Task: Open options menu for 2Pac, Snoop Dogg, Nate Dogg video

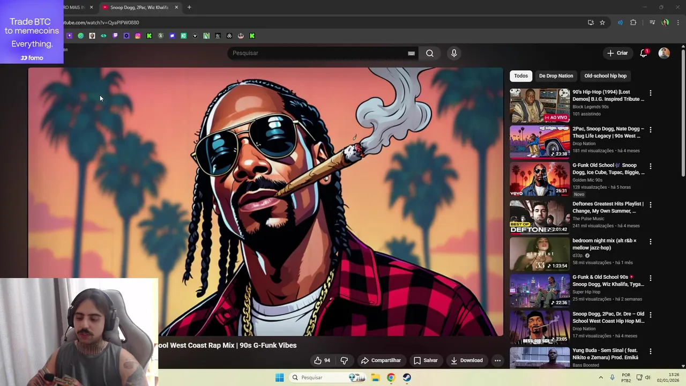Action: coord(651,130)
